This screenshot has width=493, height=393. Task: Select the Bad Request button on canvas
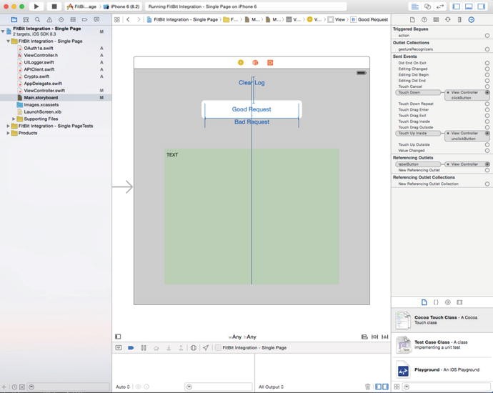[x=252, y=122]
